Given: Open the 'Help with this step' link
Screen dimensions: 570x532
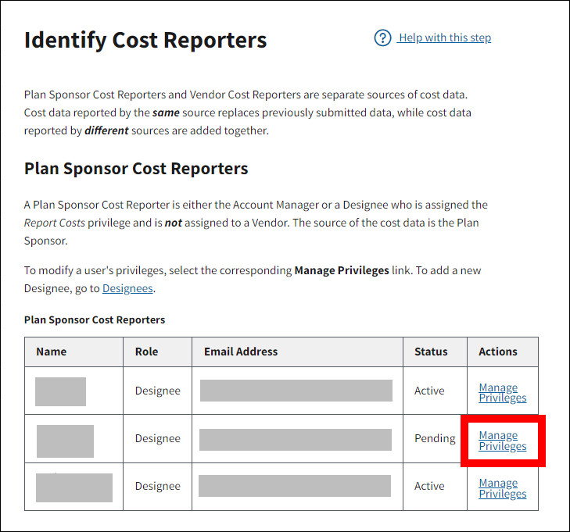Looking at the screenshot, I should (x=444, y=37).
